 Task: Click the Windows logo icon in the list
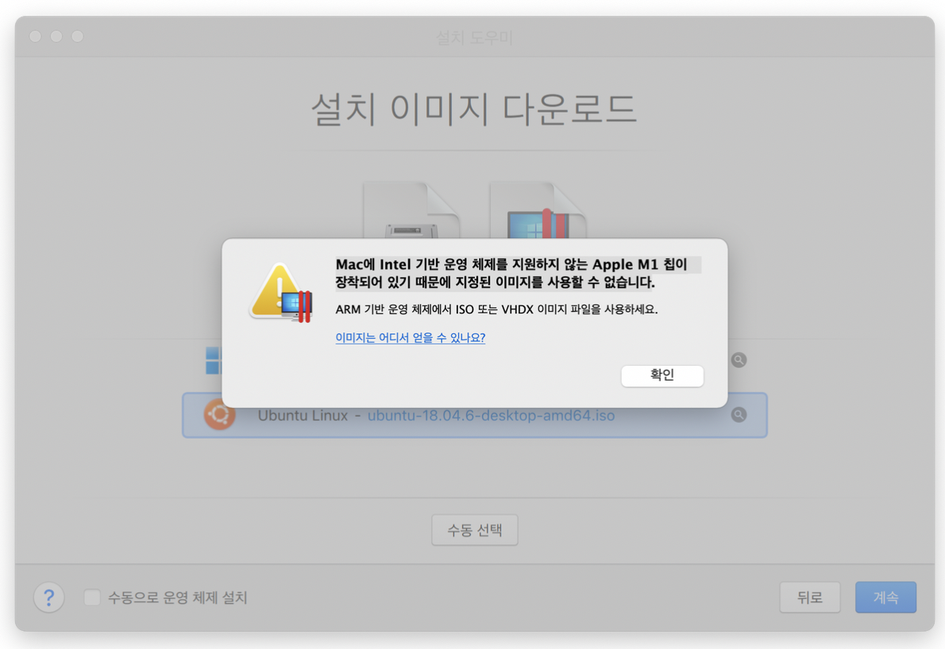[214, 360]
